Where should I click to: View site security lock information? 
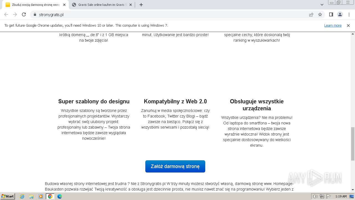[x=35, y=14]
